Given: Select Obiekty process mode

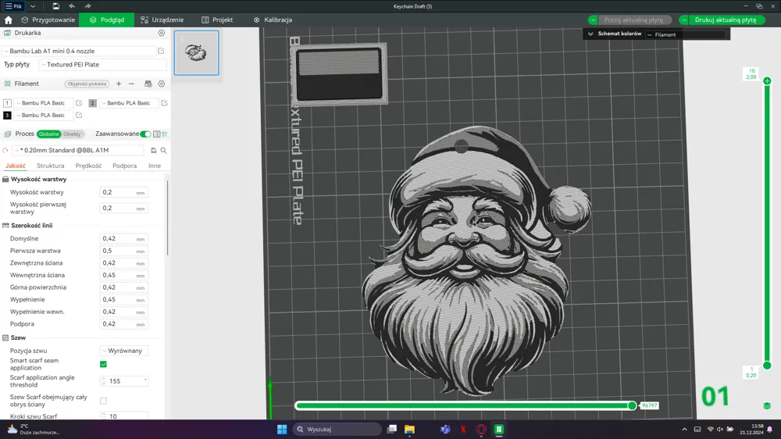Looking at the screenshot, I should 72,134.
